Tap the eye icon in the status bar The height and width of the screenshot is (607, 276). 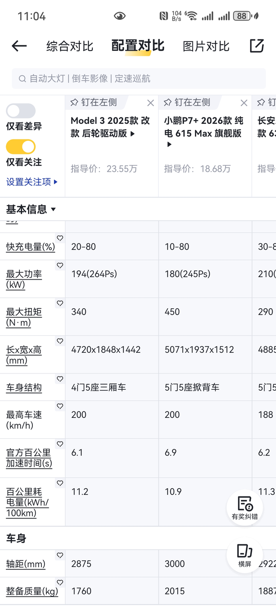(119, 16)
